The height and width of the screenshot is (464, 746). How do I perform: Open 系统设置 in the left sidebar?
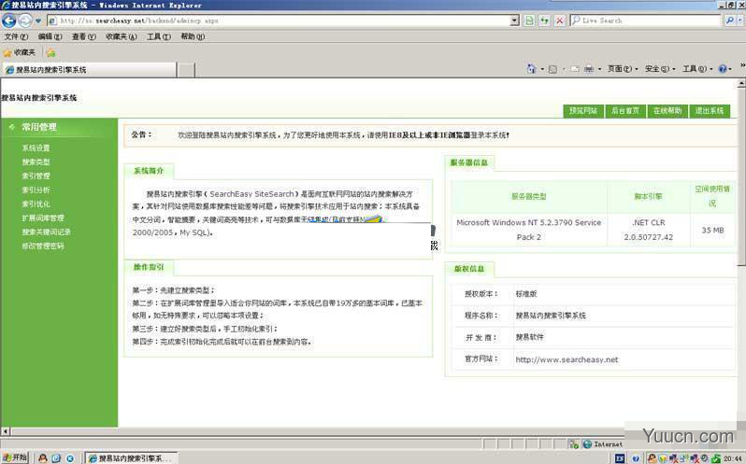36,148
